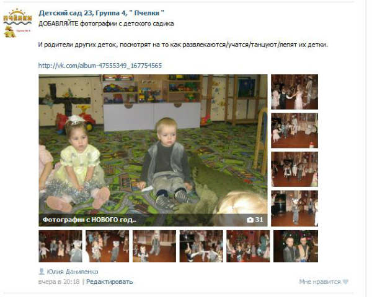Click the person icon beside Юлия Даниленко

tap(42, 272)
